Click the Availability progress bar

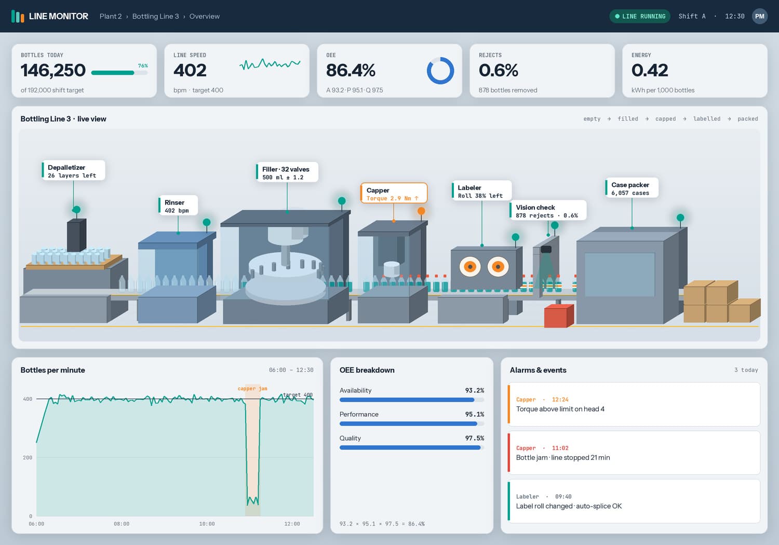click(412, 400)
